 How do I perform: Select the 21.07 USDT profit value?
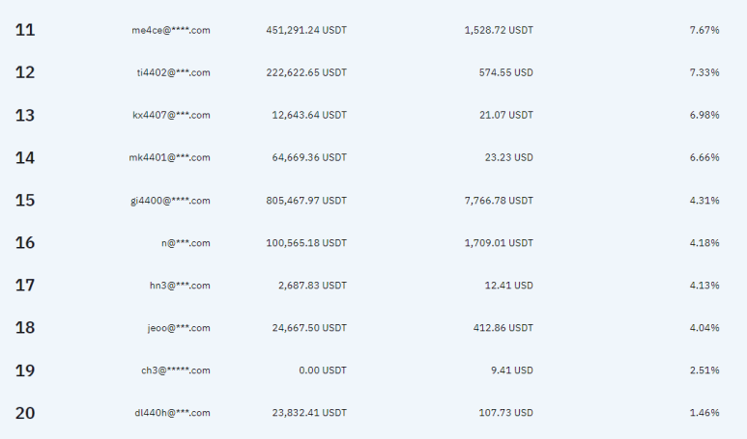coord(506,115)
